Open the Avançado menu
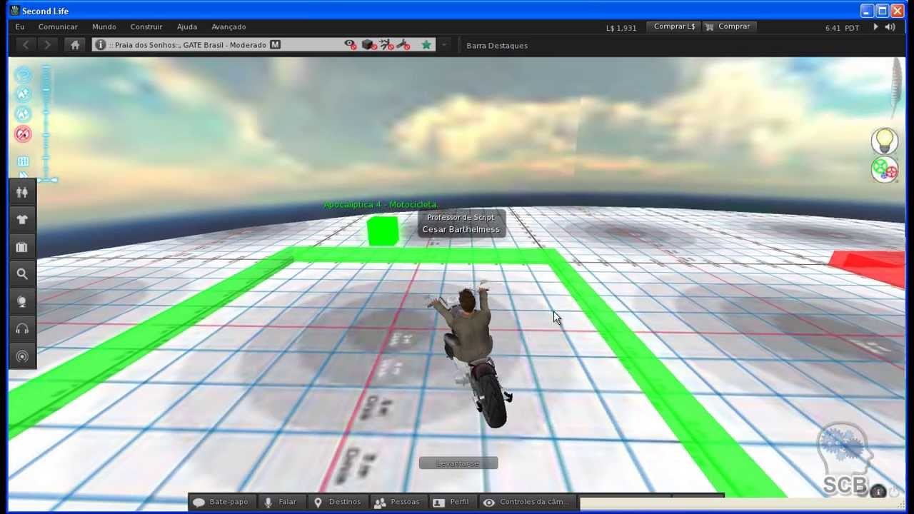The height and width of the screenshot is (514, 914). click(228, 26)
